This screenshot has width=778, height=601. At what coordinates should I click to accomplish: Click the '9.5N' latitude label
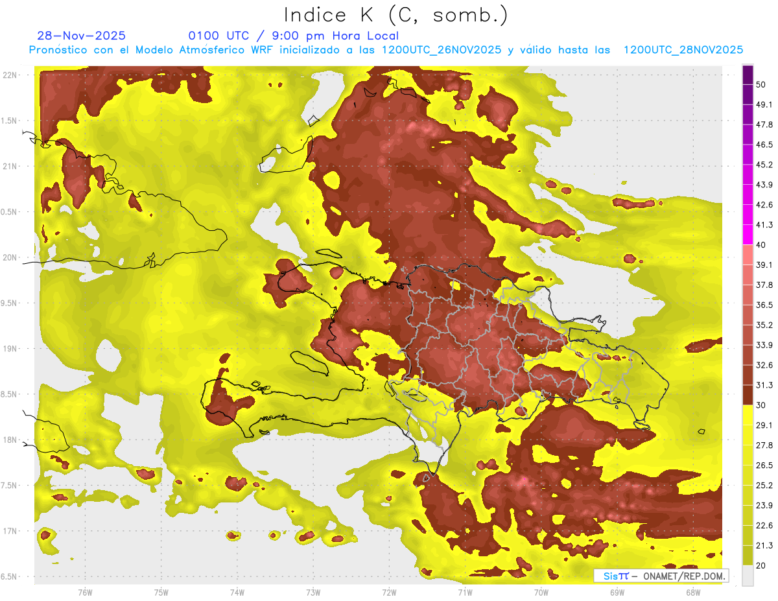click(9, 303)
